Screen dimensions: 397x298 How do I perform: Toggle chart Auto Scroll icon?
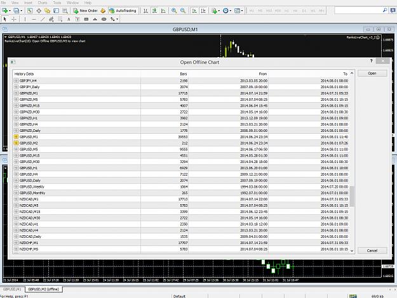(x=194, y=11)
